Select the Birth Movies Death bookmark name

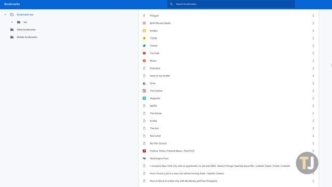point(160,23)
